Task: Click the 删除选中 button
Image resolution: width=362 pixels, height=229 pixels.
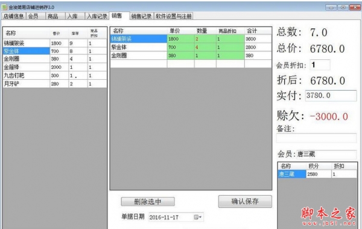Action: [148, 202]
